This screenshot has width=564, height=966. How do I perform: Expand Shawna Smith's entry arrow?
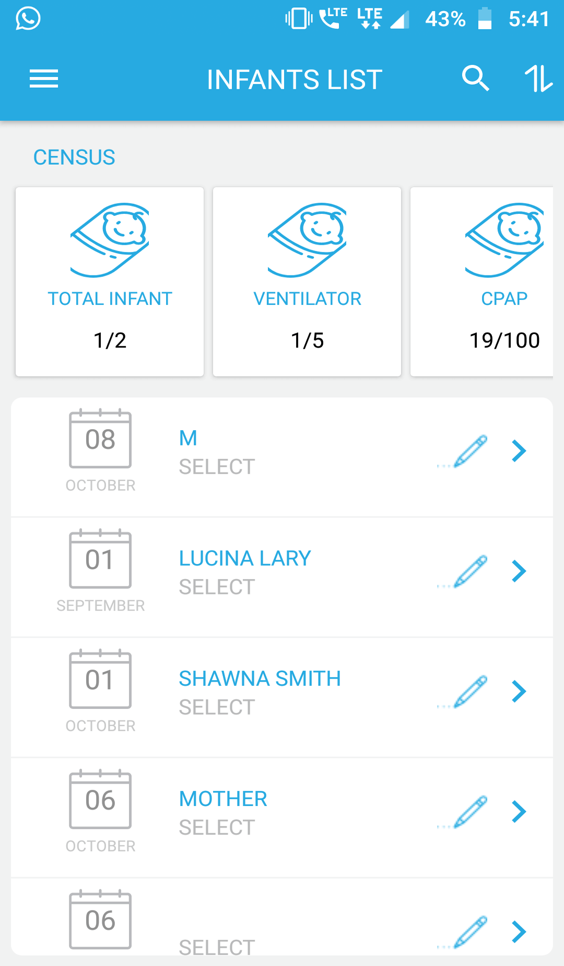pyautogui.click(x=519, y=692)
